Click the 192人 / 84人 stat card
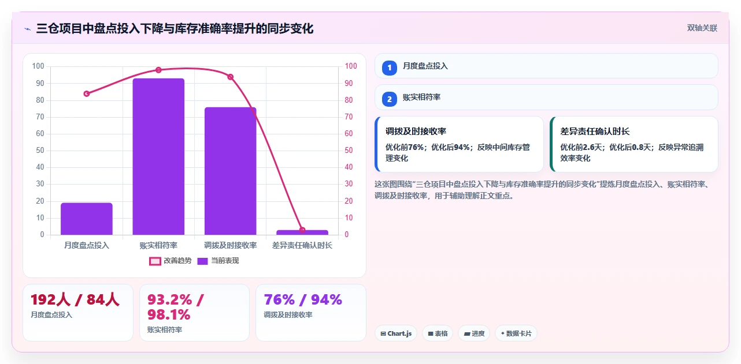This screenshot has width=741, height=364. tap(78, 313)
